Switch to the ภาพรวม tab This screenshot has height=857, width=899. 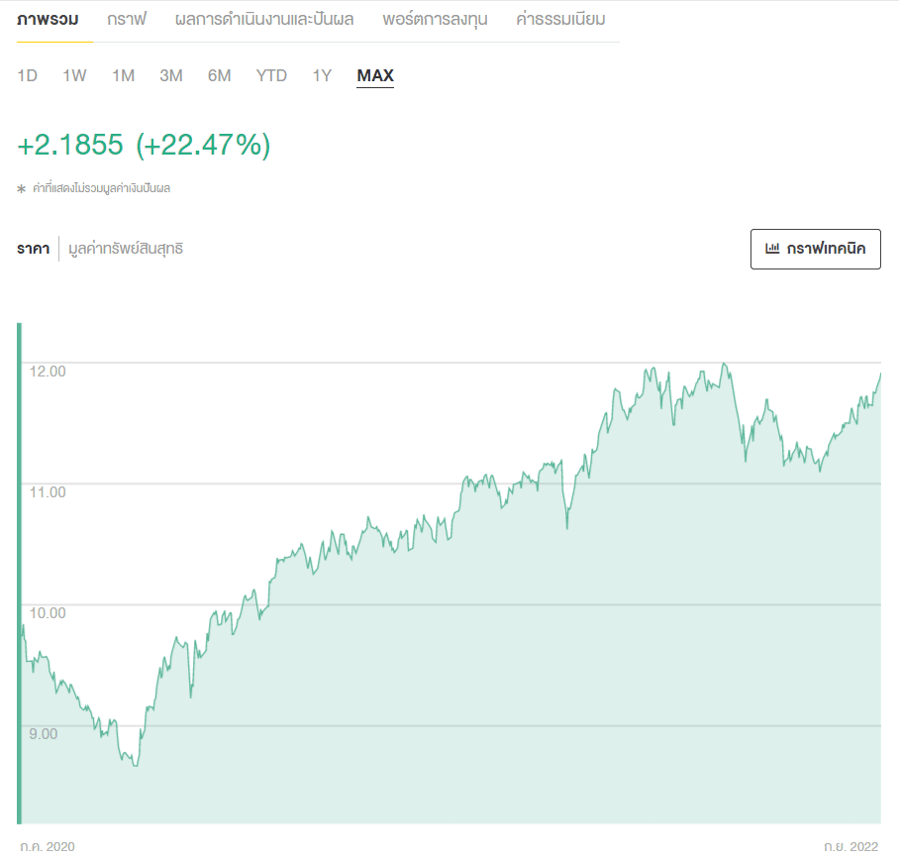point(48,20)
